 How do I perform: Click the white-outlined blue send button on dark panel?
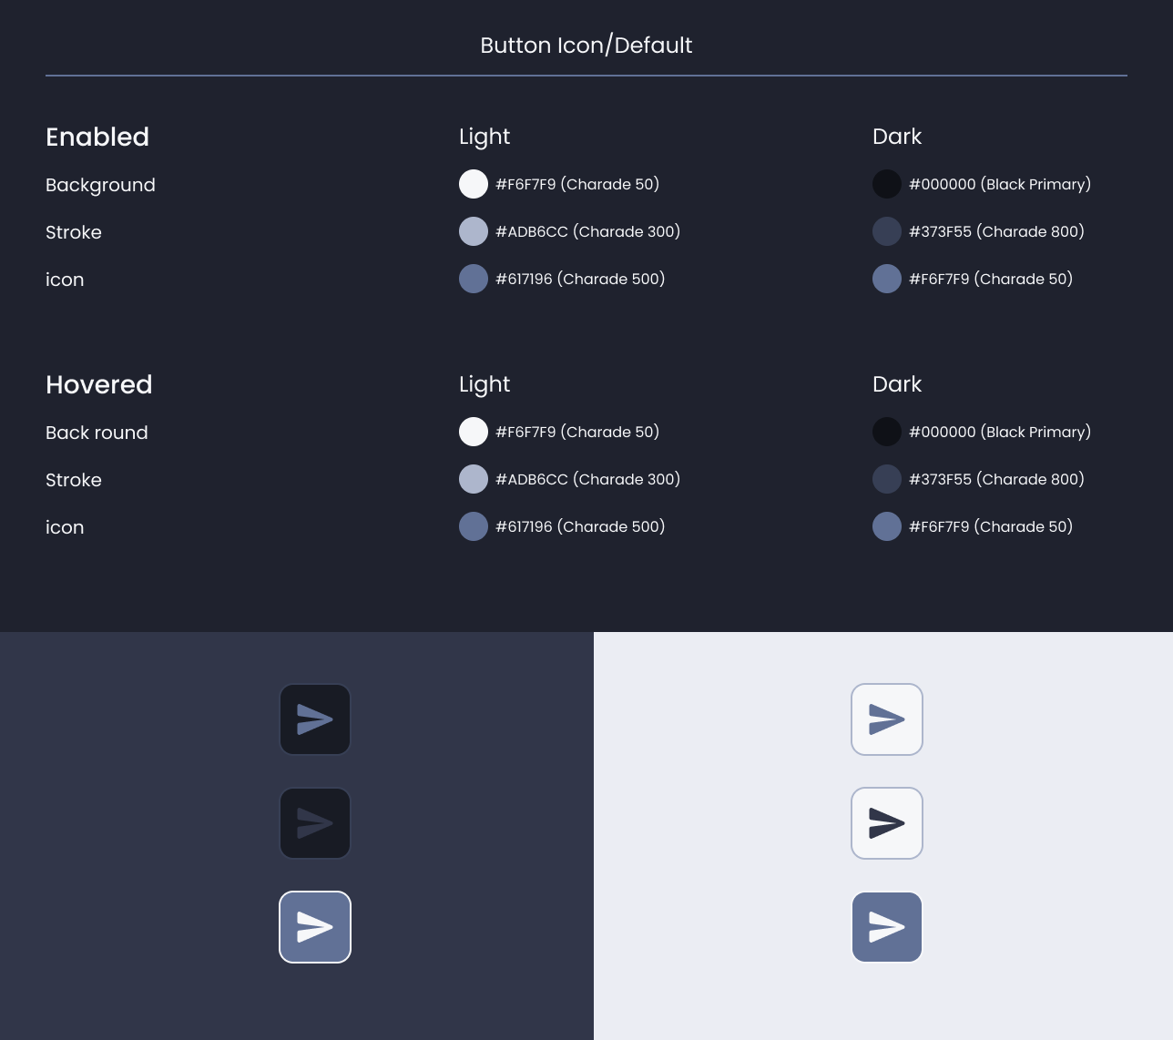[315, 927]
